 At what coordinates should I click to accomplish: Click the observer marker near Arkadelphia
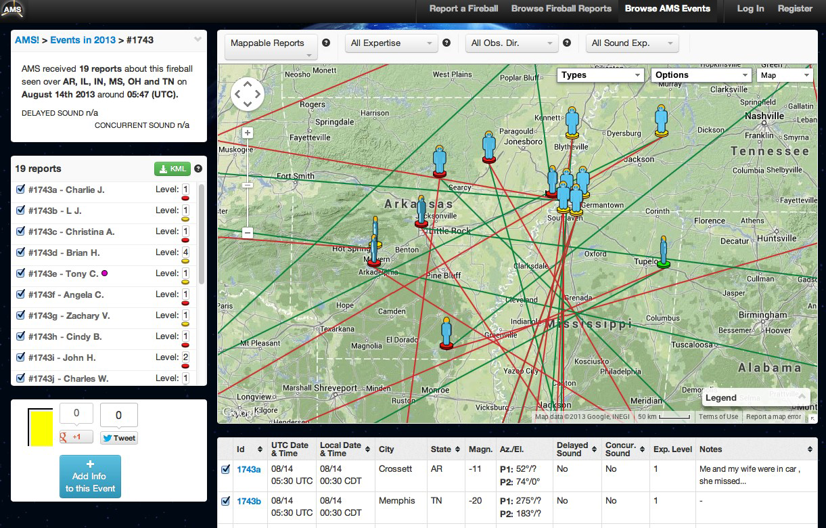click(x=373, y=250)
